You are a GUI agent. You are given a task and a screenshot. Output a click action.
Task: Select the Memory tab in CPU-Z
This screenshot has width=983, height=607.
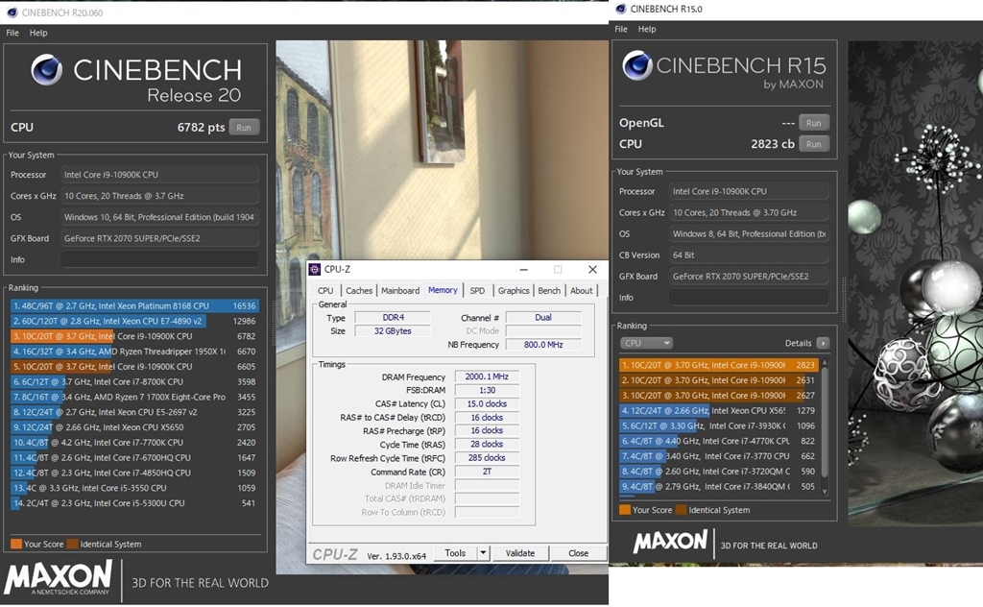[443, 290]
